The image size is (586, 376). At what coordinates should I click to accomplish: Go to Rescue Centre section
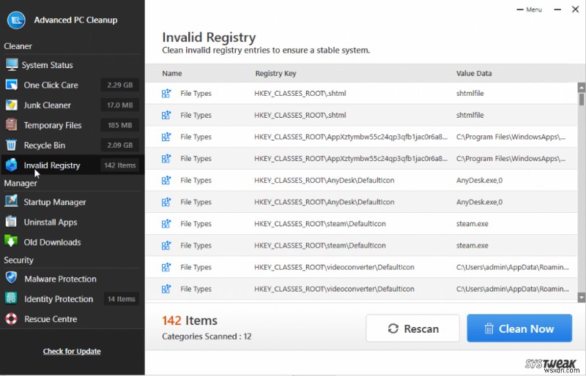pyautogui.click(x=51, y=319)
